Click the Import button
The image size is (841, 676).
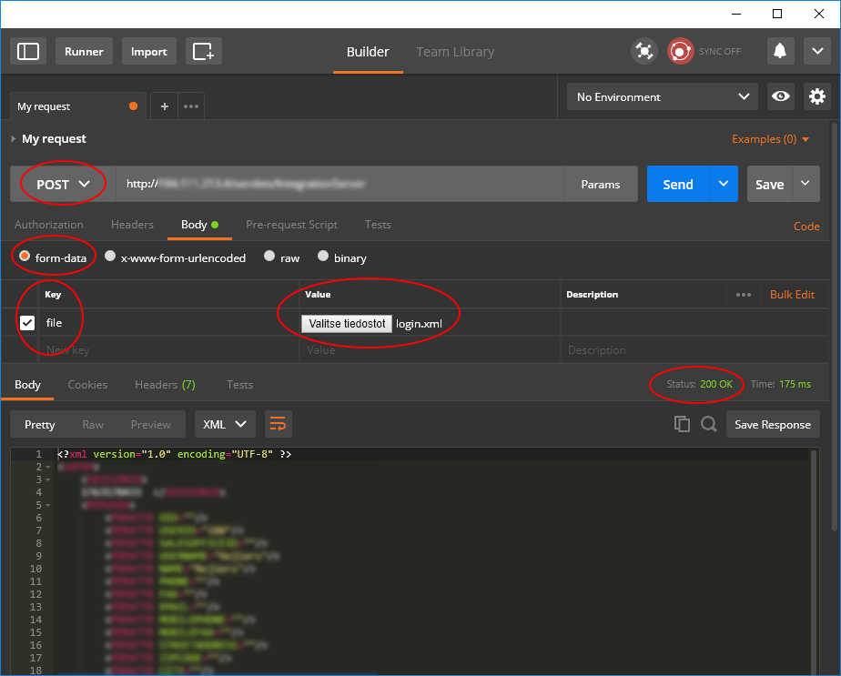click(x=149, y=52)
